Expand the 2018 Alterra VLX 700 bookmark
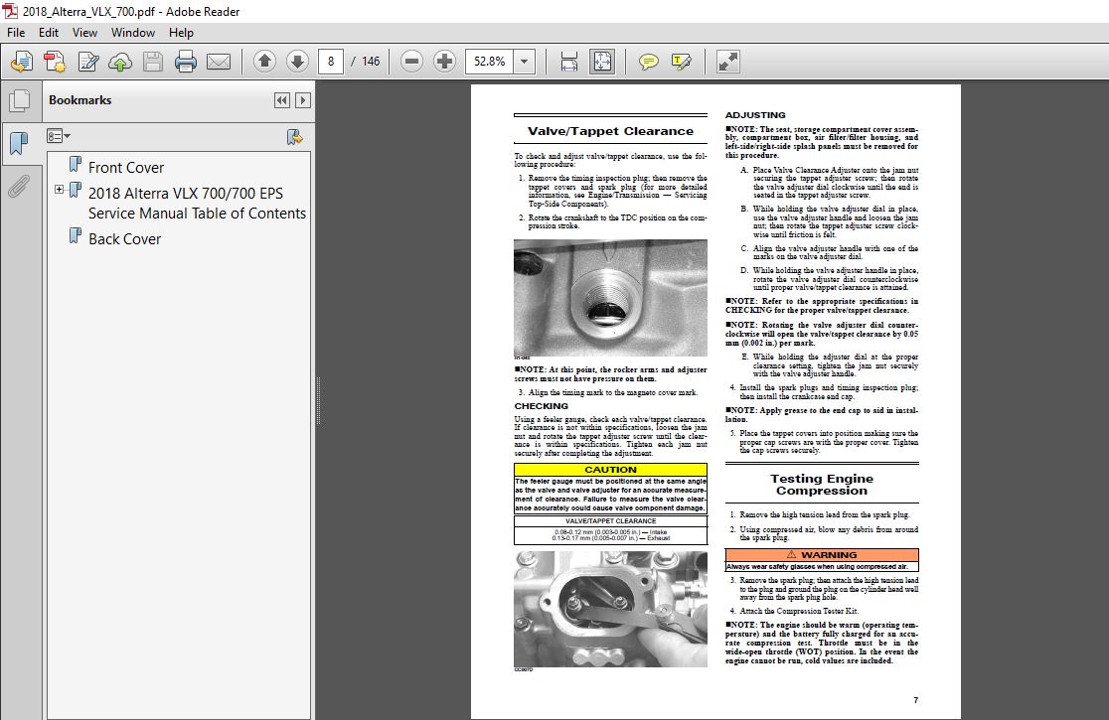The width and height of the screenshot is (1109, 720). (60, 190)
